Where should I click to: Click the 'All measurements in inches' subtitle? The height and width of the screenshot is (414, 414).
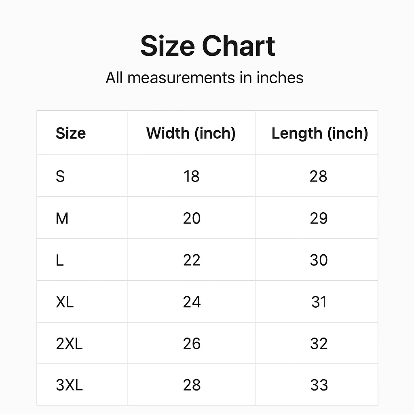pyautogui.click(x=205, y=78)
